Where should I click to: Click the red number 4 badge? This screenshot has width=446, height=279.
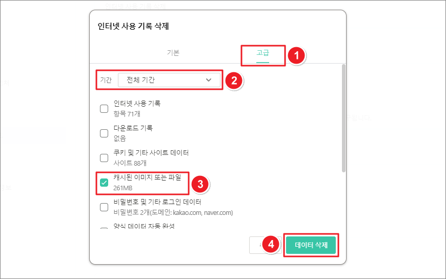[x=272, y=245]
